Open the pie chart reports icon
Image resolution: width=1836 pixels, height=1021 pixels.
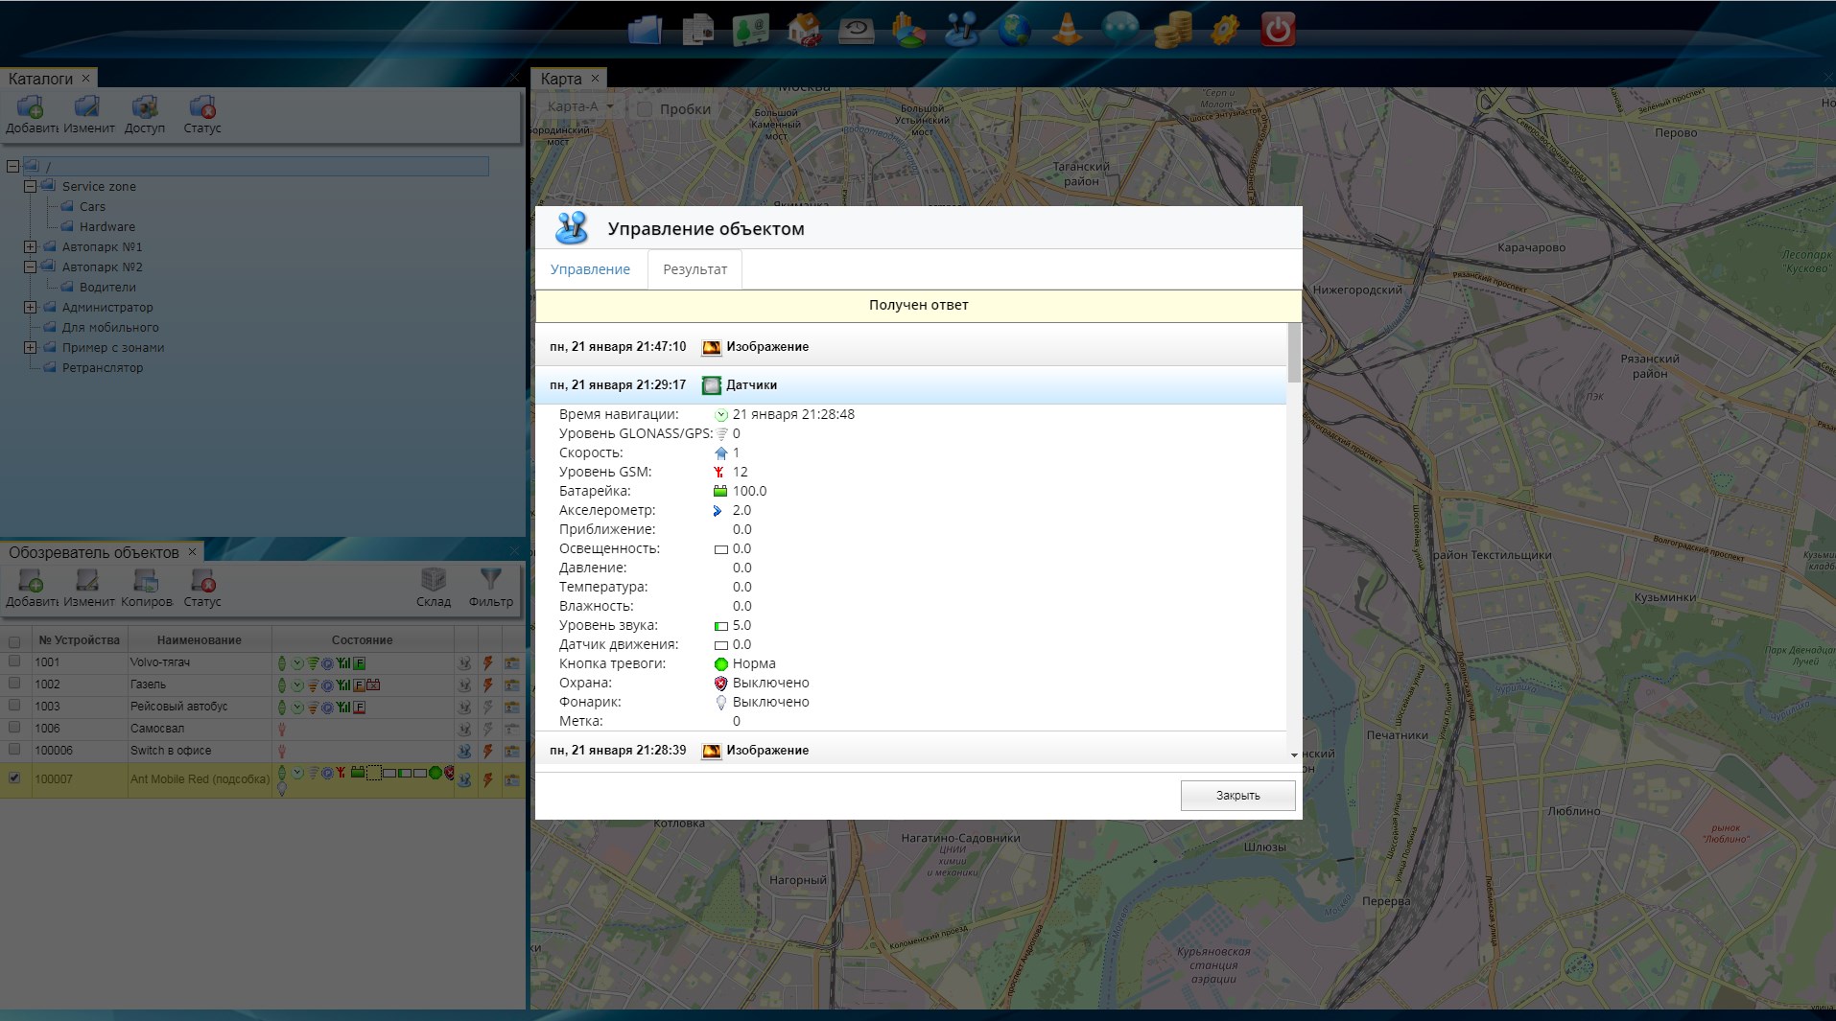click(x=908, y=30)
